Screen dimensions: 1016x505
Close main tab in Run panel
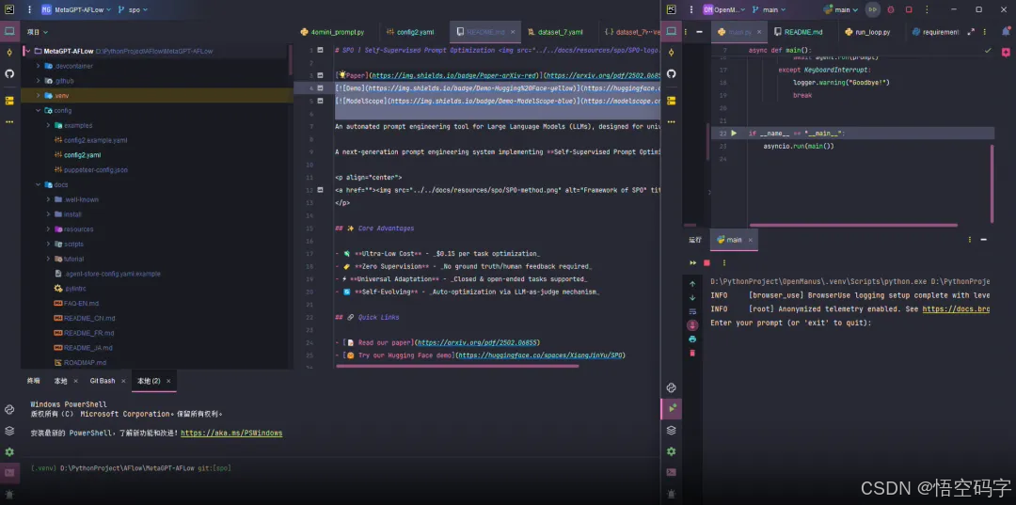point(751,240)
